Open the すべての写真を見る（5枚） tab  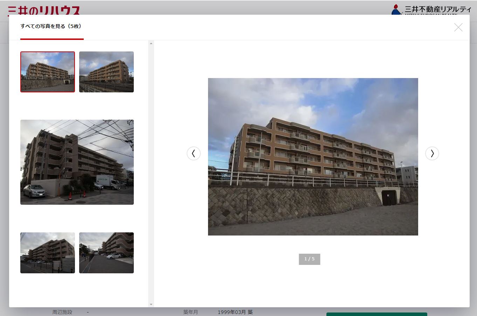[x=52, y=27]
